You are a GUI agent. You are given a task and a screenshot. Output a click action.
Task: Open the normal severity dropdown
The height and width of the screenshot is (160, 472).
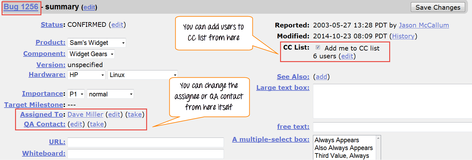click(110, 94)
